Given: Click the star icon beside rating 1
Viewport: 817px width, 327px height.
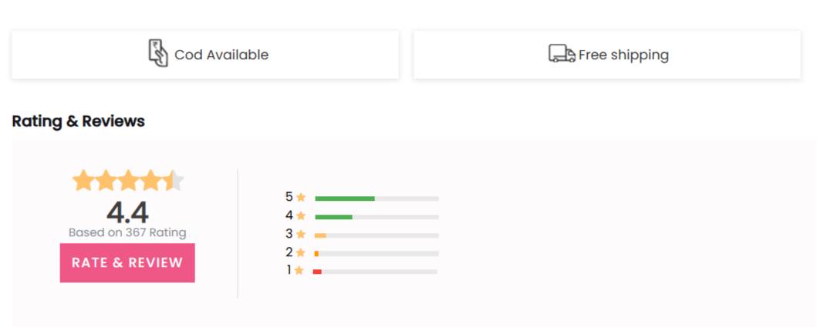Looking at the screenshot, I should [299, 270].
